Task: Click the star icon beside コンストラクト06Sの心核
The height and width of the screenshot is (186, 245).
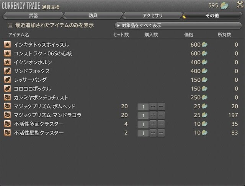Action: point(7,53)
